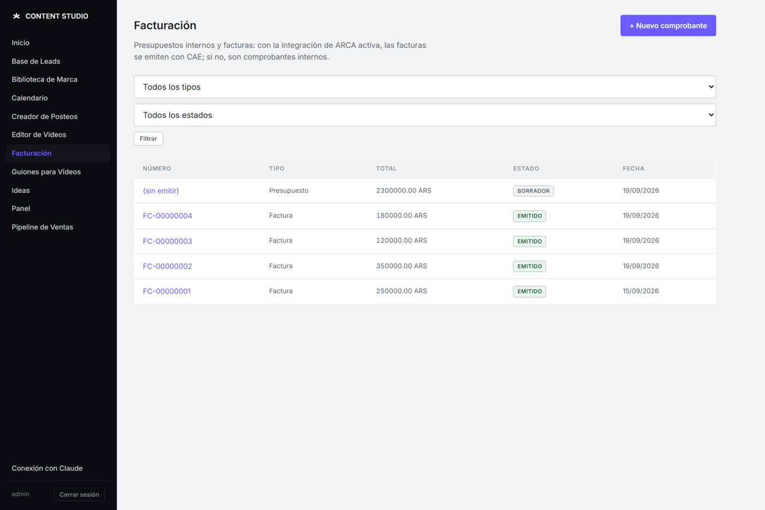
Task: Open invoice FC-00000001
Action: click(x=167, y=291)
